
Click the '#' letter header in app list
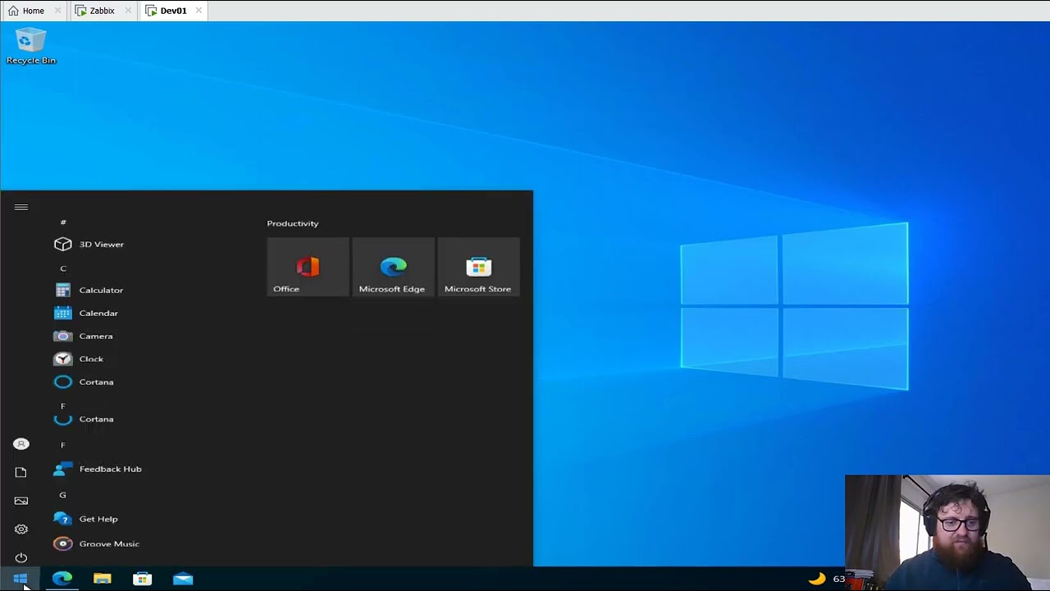pos(63,222)
